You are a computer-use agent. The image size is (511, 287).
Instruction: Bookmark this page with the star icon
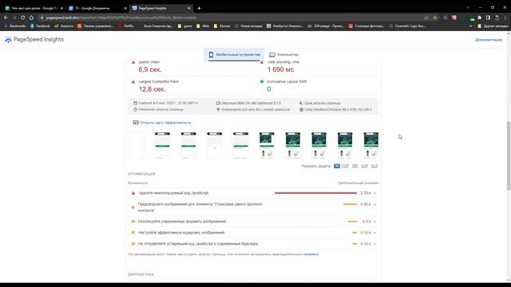click(434, 18)
